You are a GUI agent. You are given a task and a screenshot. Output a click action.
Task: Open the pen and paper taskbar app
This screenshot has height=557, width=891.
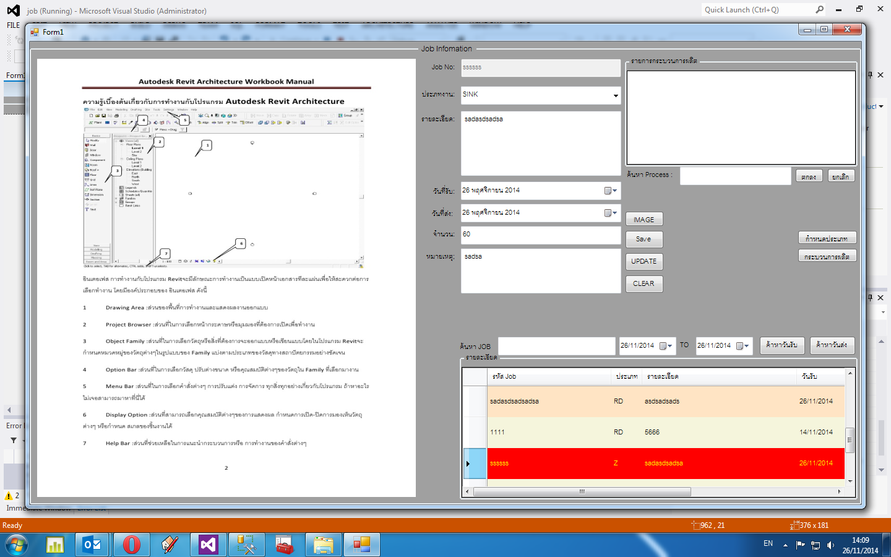pyautogui.click(x=170, y=545)
